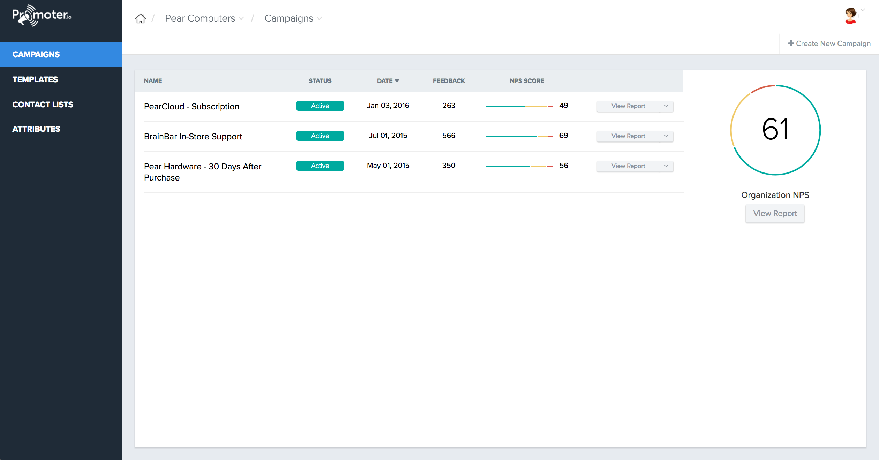
Task: Click the Promoter.io logo
Action: [42, 15]
